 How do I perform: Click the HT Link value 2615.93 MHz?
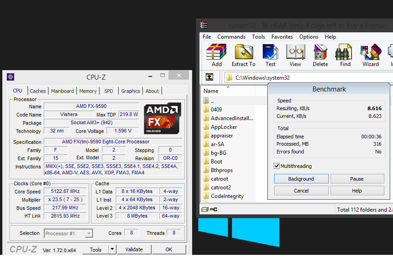pos(65,216)
